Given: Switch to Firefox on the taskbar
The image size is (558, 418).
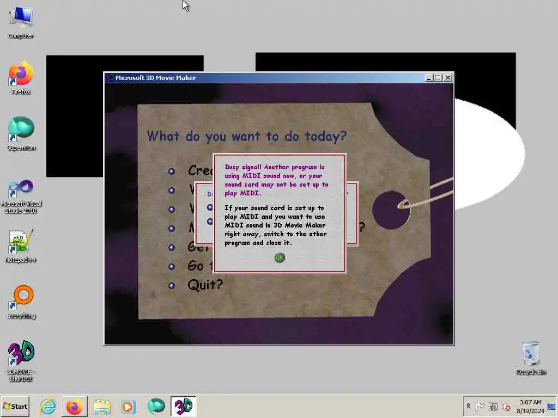Looking at the screenshot, I should click(x=74, y=406).
